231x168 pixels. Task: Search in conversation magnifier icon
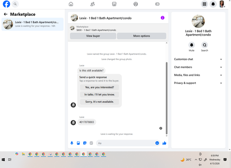pyautogui.click(x=205, y=45)
